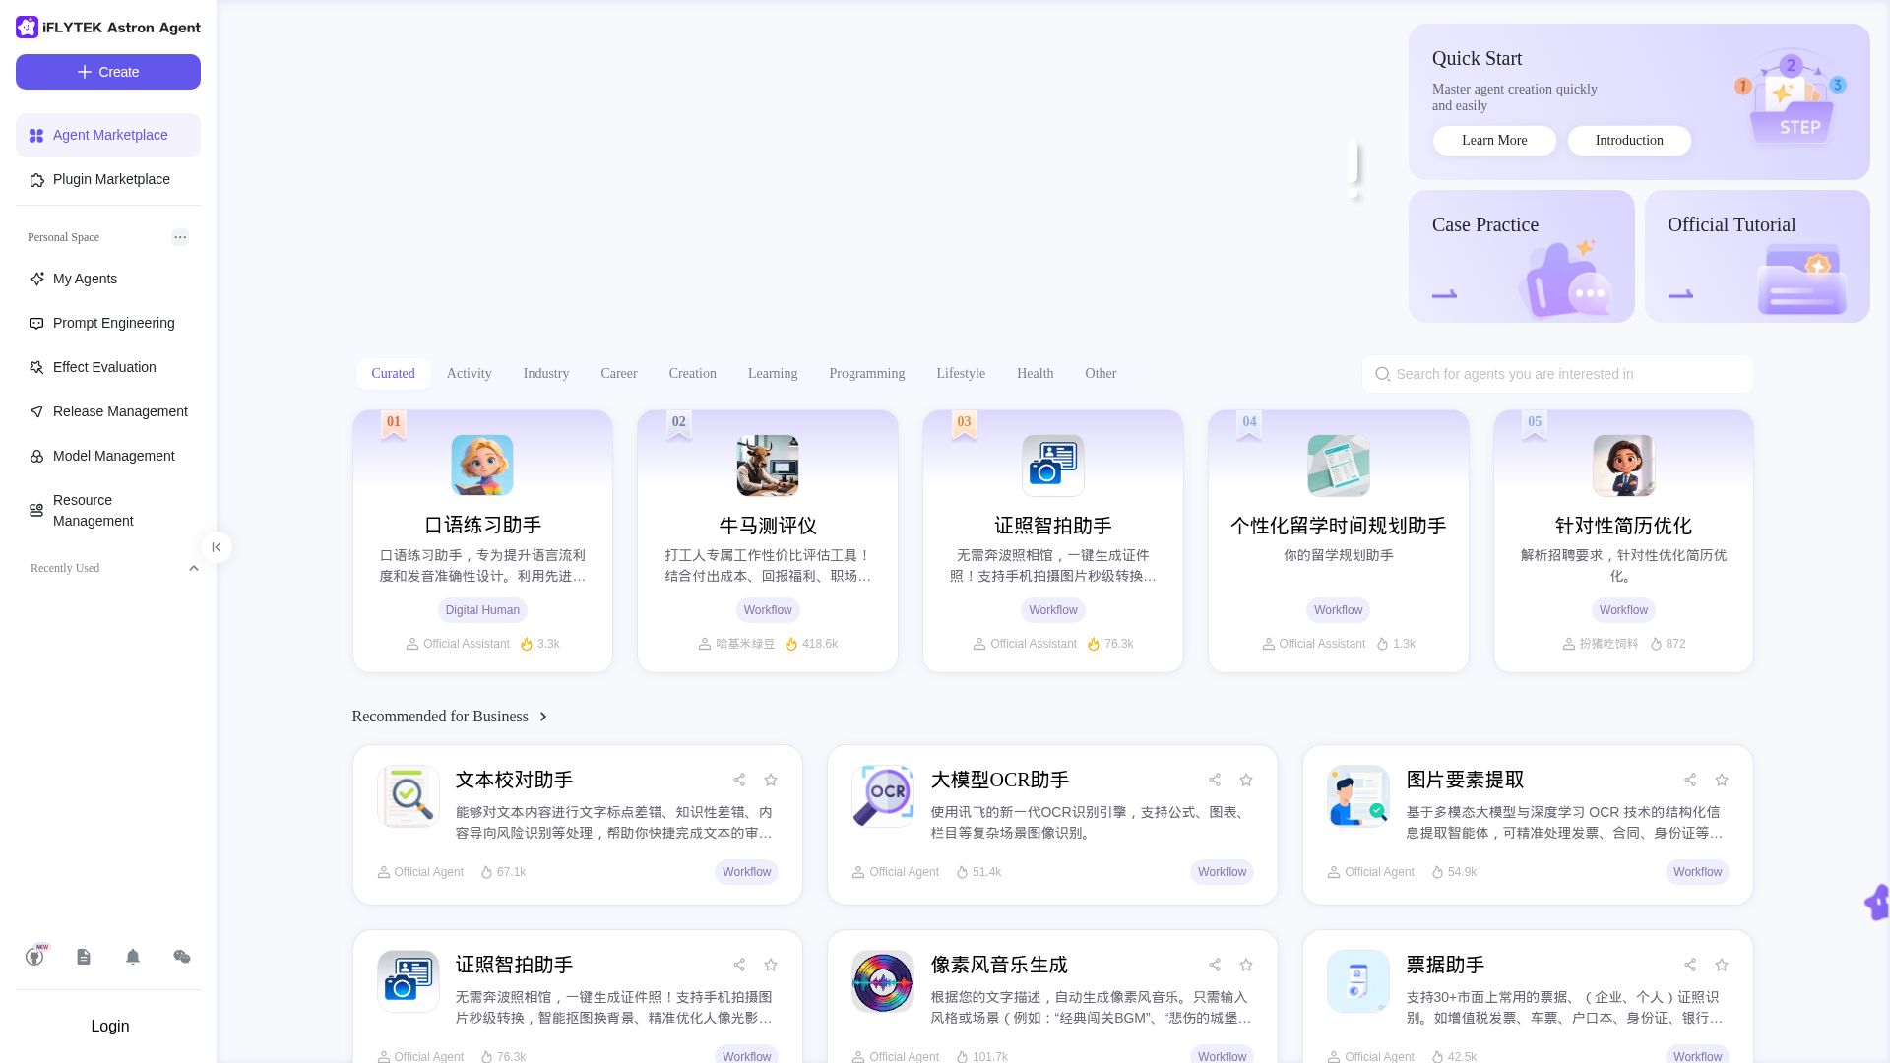Open the documentation file icon
Screen dimensions: 1890x1063
pos(84,957)
